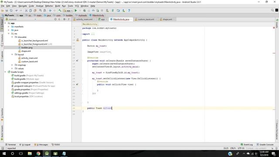This screenshot has height=157, width=279.
Task: Click the Collapse All icon in project panel
Action: click(59, 19)
